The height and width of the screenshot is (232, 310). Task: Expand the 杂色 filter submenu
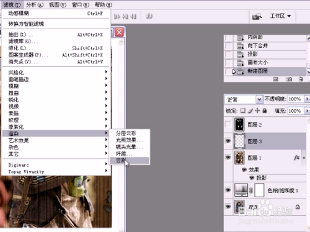click(x=56, y=147)
